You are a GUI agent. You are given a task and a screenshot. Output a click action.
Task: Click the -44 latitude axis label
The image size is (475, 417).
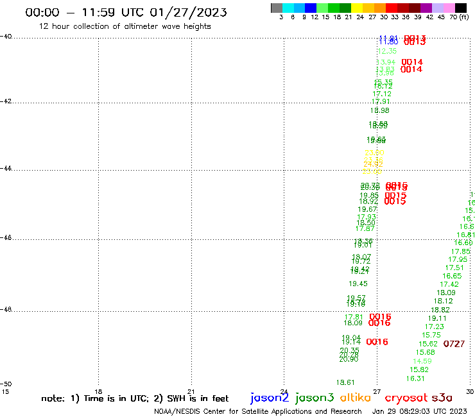[6, 168]
